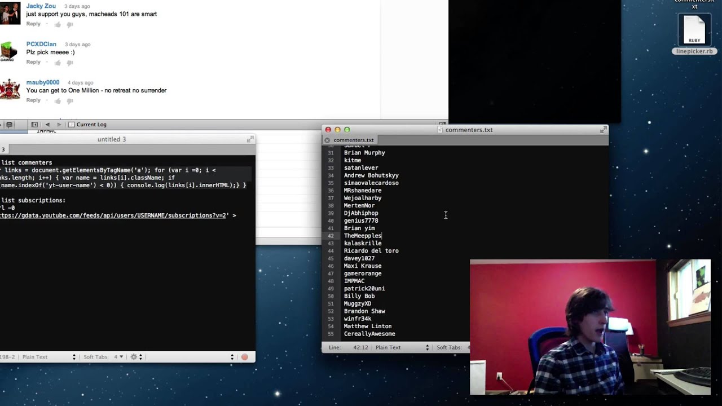Click the 'CereallyAwesome' line

369,334
